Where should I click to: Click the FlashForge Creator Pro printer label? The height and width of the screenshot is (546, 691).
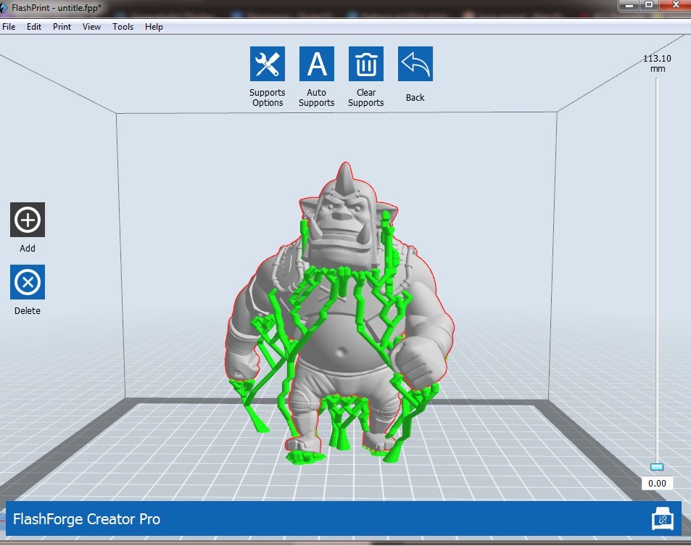click(86, 519)
